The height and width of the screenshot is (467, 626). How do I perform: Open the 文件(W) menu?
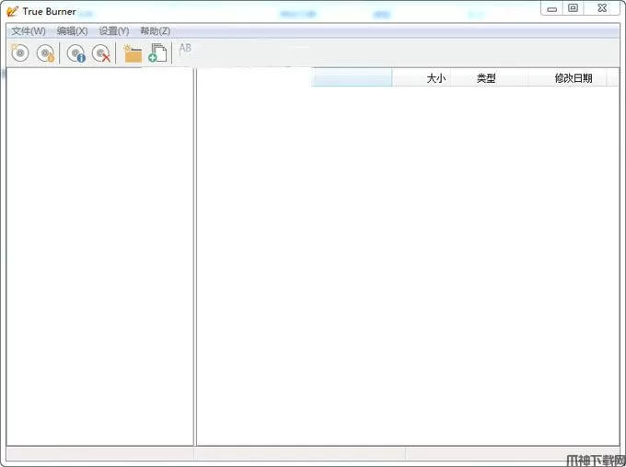(29, 31)
